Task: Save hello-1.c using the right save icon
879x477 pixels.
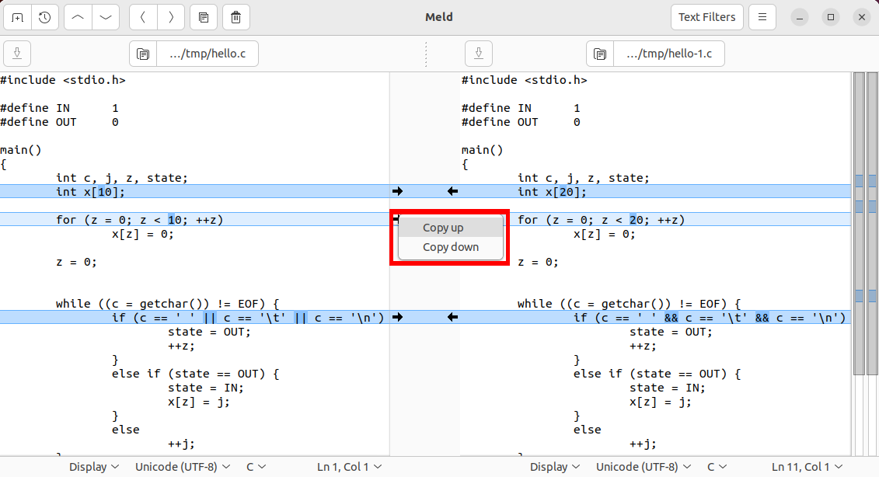Action: pos(478,53)
